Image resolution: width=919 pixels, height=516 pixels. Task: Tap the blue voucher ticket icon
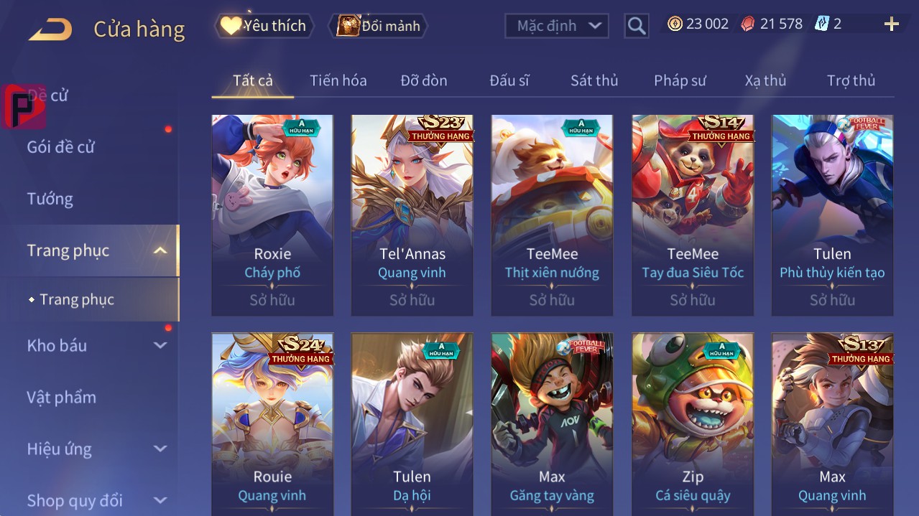tap(821, 24)
